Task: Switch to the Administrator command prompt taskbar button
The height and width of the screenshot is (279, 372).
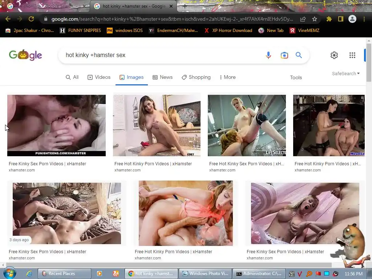Action: pyautogui.click(x=259, y=274)
